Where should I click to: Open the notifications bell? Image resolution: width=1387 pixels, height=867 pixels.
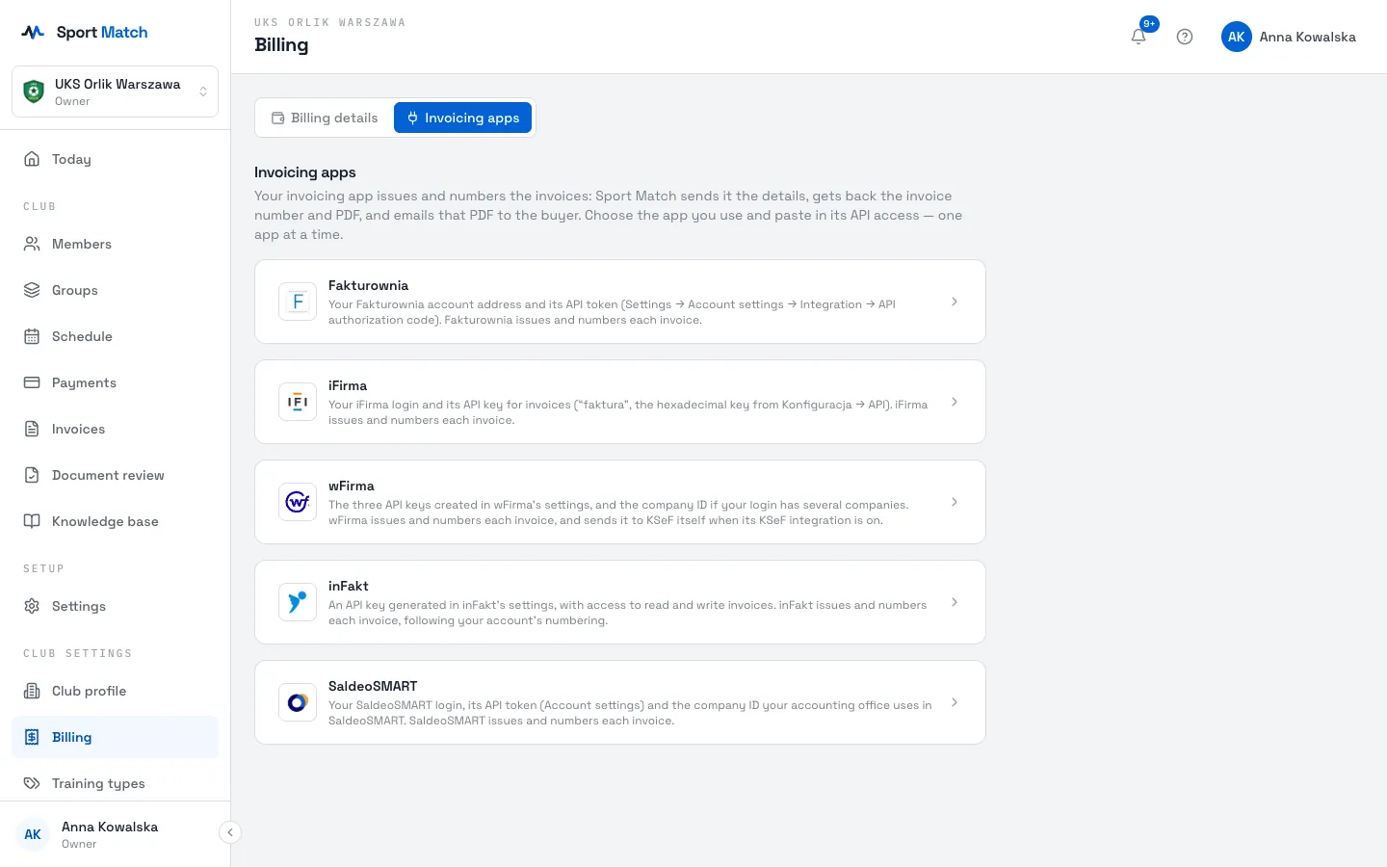[x=1138, y=37]
